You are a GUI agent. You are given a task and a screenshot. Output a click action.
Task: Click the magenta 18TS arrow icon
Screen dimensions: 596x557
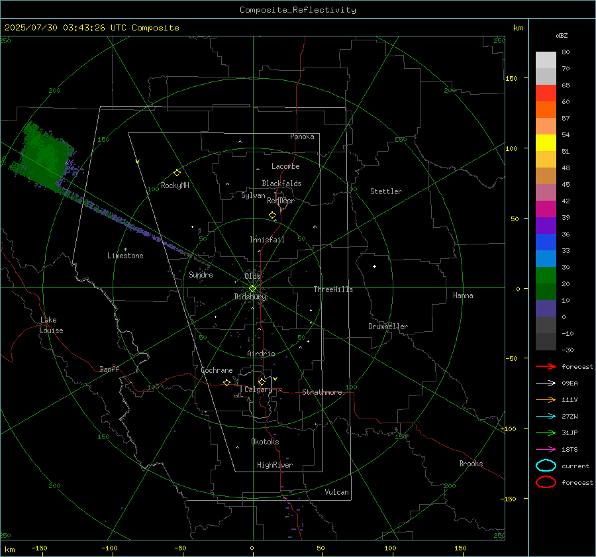click(x=546, y=450)
